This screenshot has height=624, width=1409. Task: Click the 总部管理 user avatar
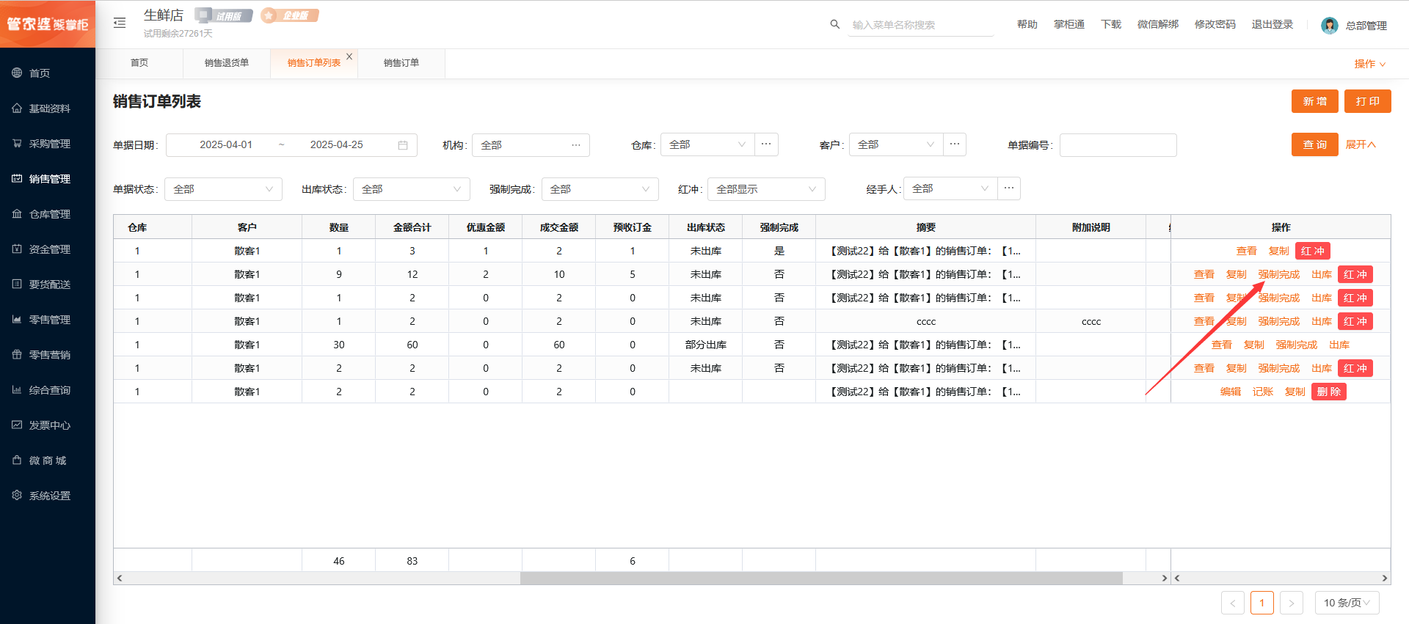[x=1329, y=26]
